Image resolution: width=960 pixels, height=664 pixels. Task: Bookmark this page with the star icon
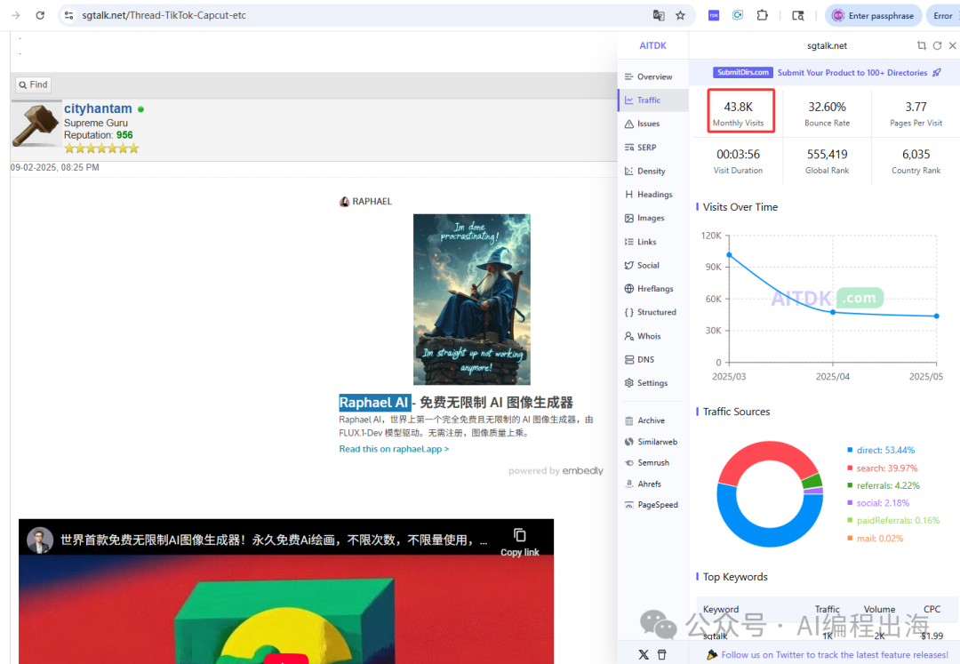680,15
